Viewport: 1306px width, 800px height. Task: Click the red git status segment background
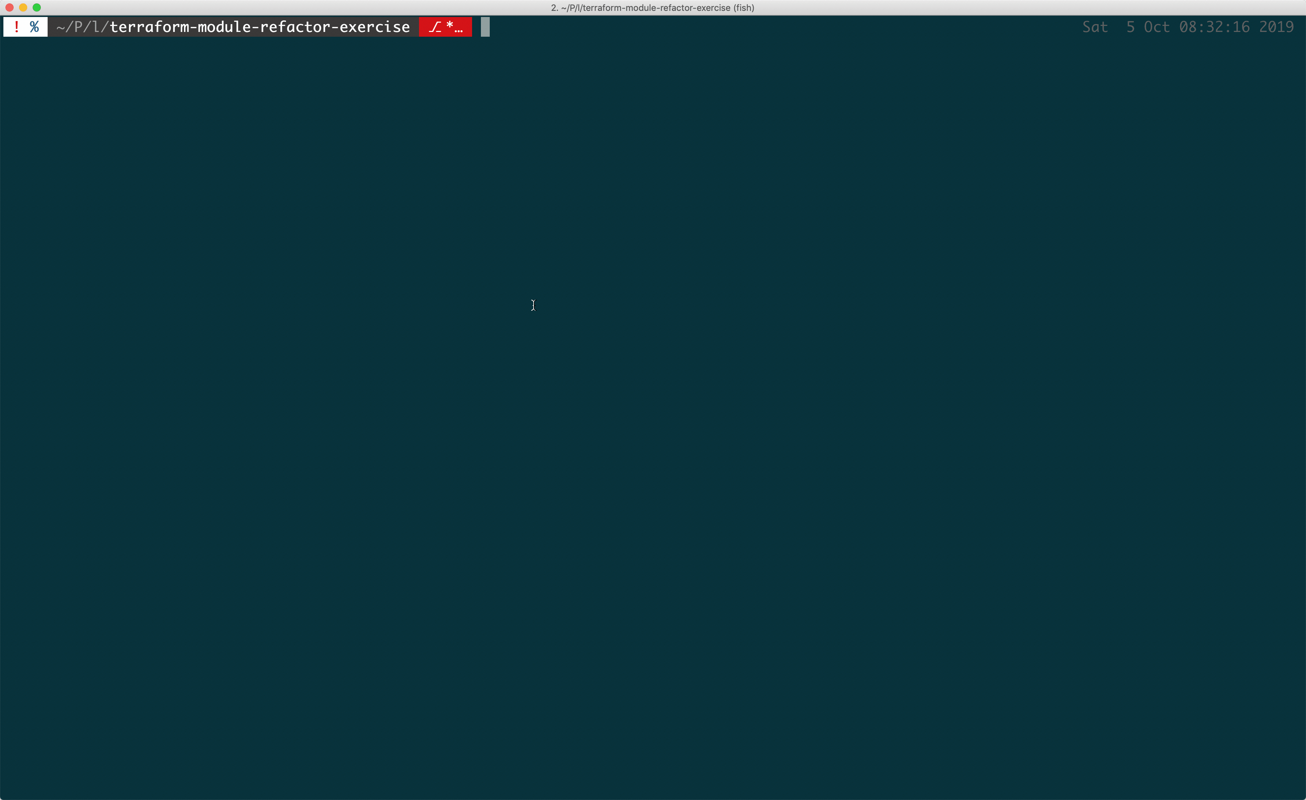445,27
